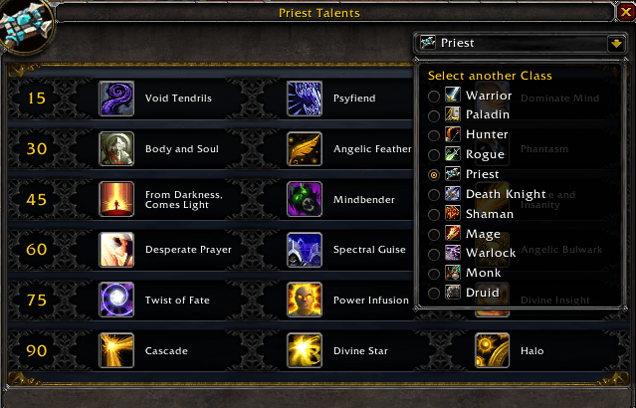Click the Twist of Fate talent label

177,301
